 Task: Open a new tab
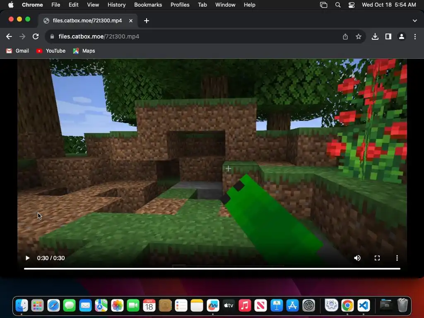(x=147, y=21)
